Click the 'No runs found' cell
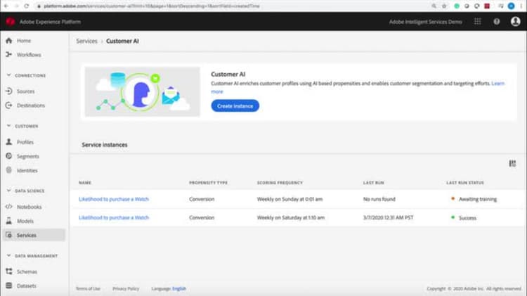 coord(379,199)
